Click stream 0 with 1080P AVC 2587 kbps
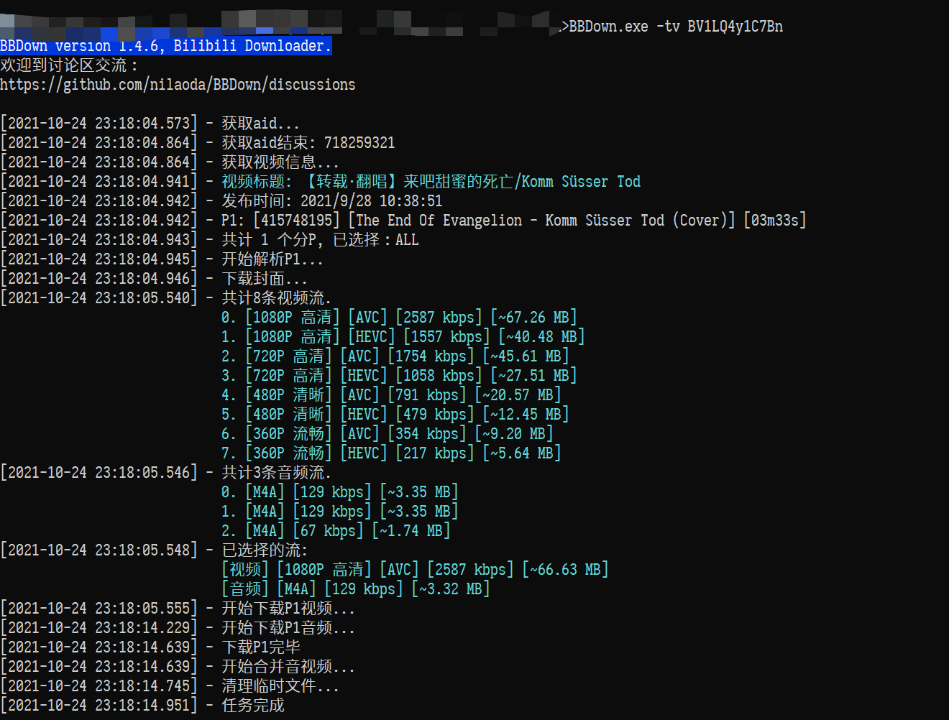Screen dimensions: 949x720 coord(399,316)
